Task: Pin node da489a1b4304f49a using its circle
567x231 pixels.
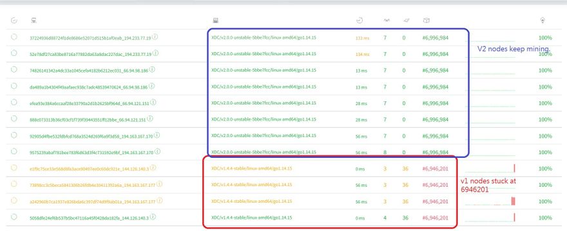Action: click(x=14, y=86)
